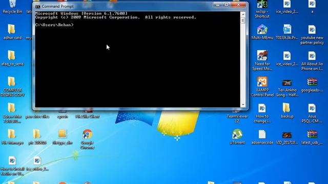Open the File Manager folder icon
328x184 pixels.
[12, 137]
